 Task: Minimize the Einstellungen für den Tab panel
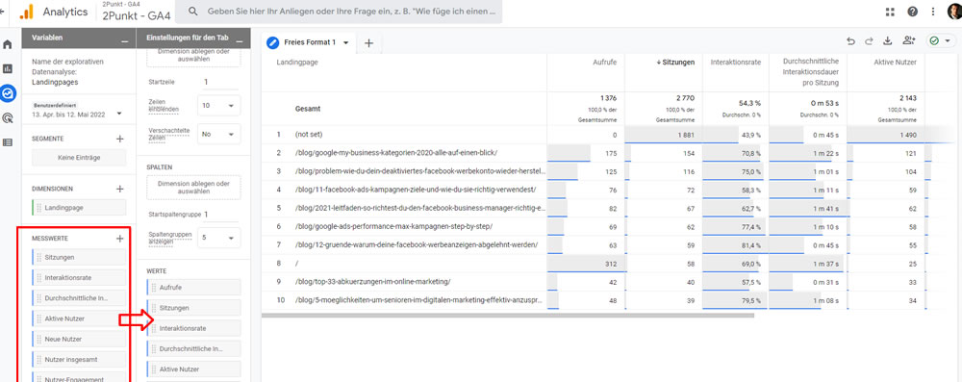(x=240, y=39)
